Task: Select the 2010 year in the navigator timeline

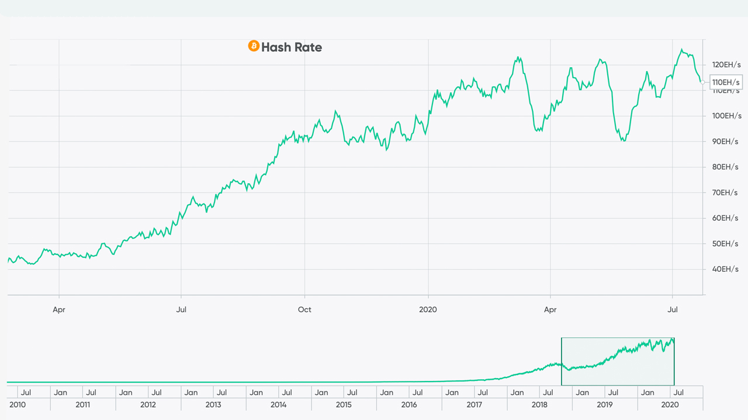Action: (18, 404)
